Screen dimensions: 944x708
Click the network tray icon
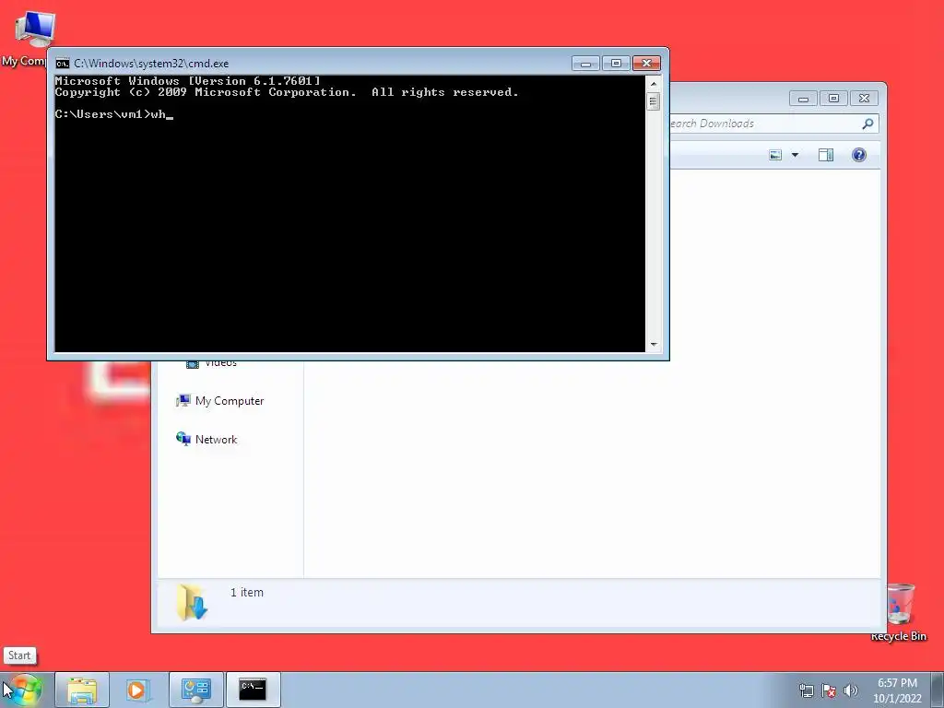tap(806, 690)
